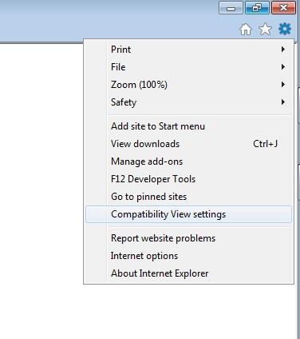Expand the File submenu arrow

[283, 67]
